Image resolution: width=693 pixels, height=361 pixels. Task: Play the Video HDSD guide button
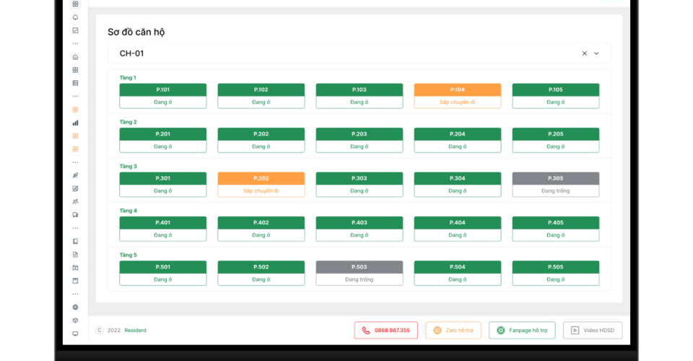tap(592, 331)
